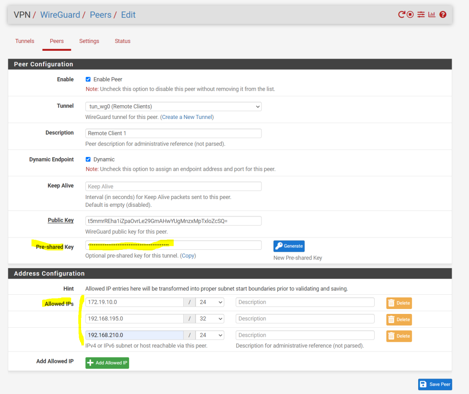Toggle the Dynamic endpoint checkbox

[x=88, y=159]
